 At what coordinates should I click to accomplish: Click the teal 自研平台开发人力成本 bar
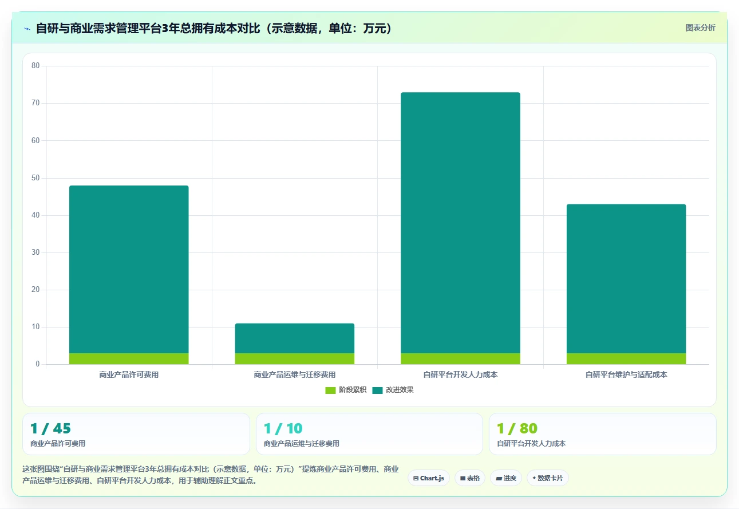point(460,223)
